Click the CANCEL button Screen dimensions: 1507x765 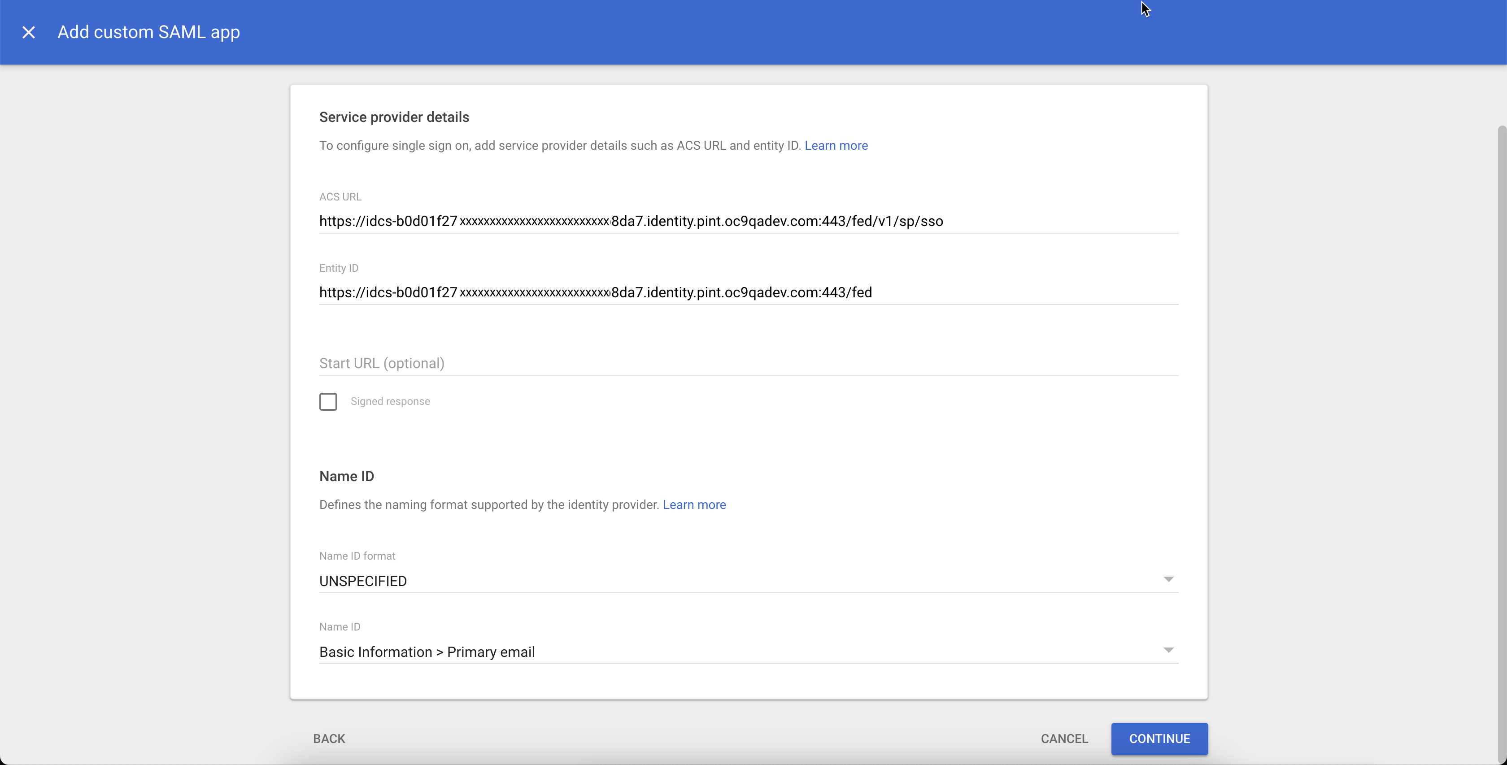[x=1064, y=739]
